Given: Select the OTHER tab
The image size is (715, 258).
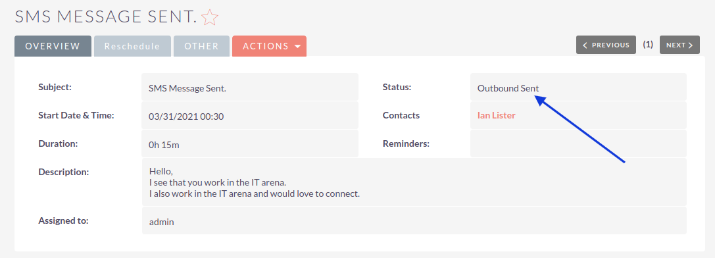Looking at the screenshot, I should pos(201,46).
